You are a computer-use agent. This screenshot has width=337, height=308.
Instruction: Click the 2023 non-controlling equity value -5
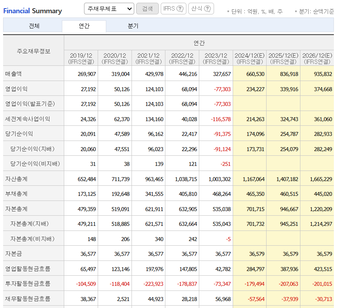coord(228,239)
